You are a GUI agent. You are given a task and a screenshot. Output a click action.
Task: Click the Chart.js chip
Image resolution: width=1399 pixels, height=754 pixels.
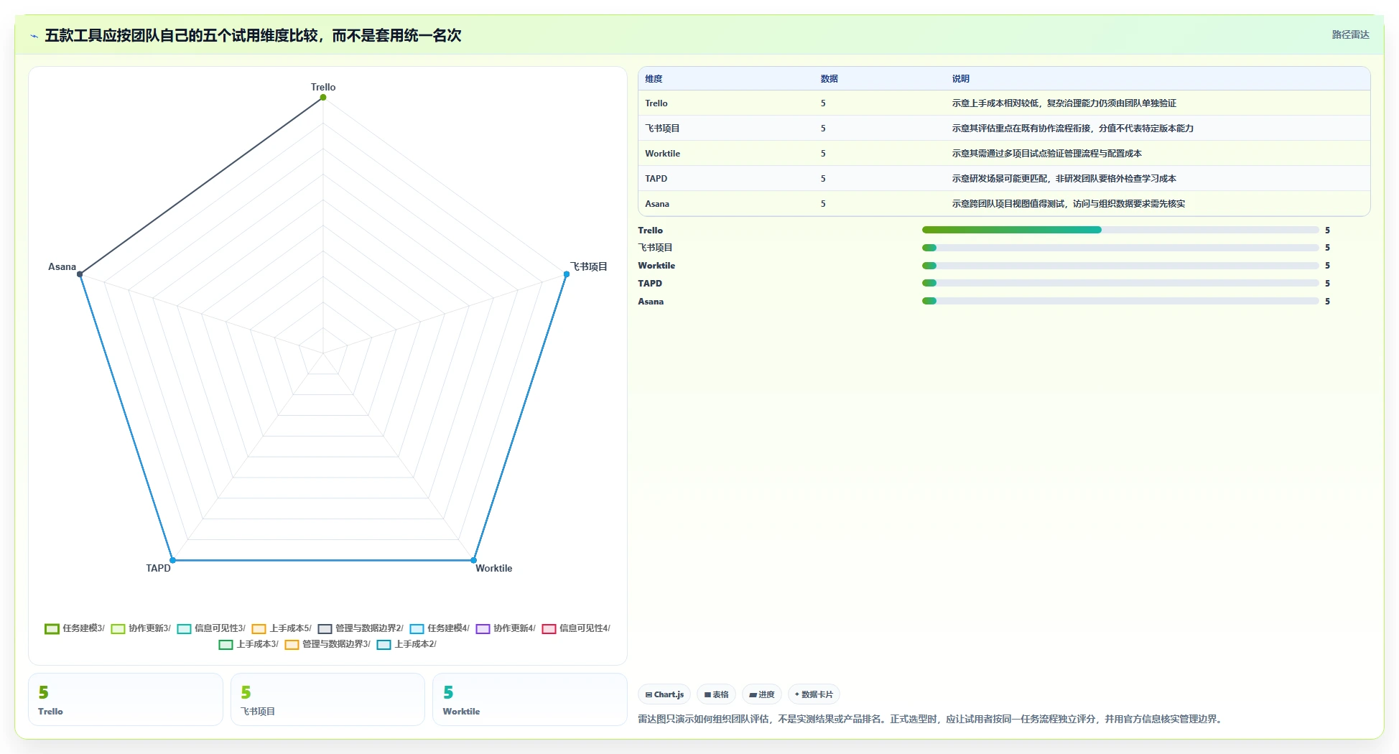pyautogui.click(x=664, y=694)
